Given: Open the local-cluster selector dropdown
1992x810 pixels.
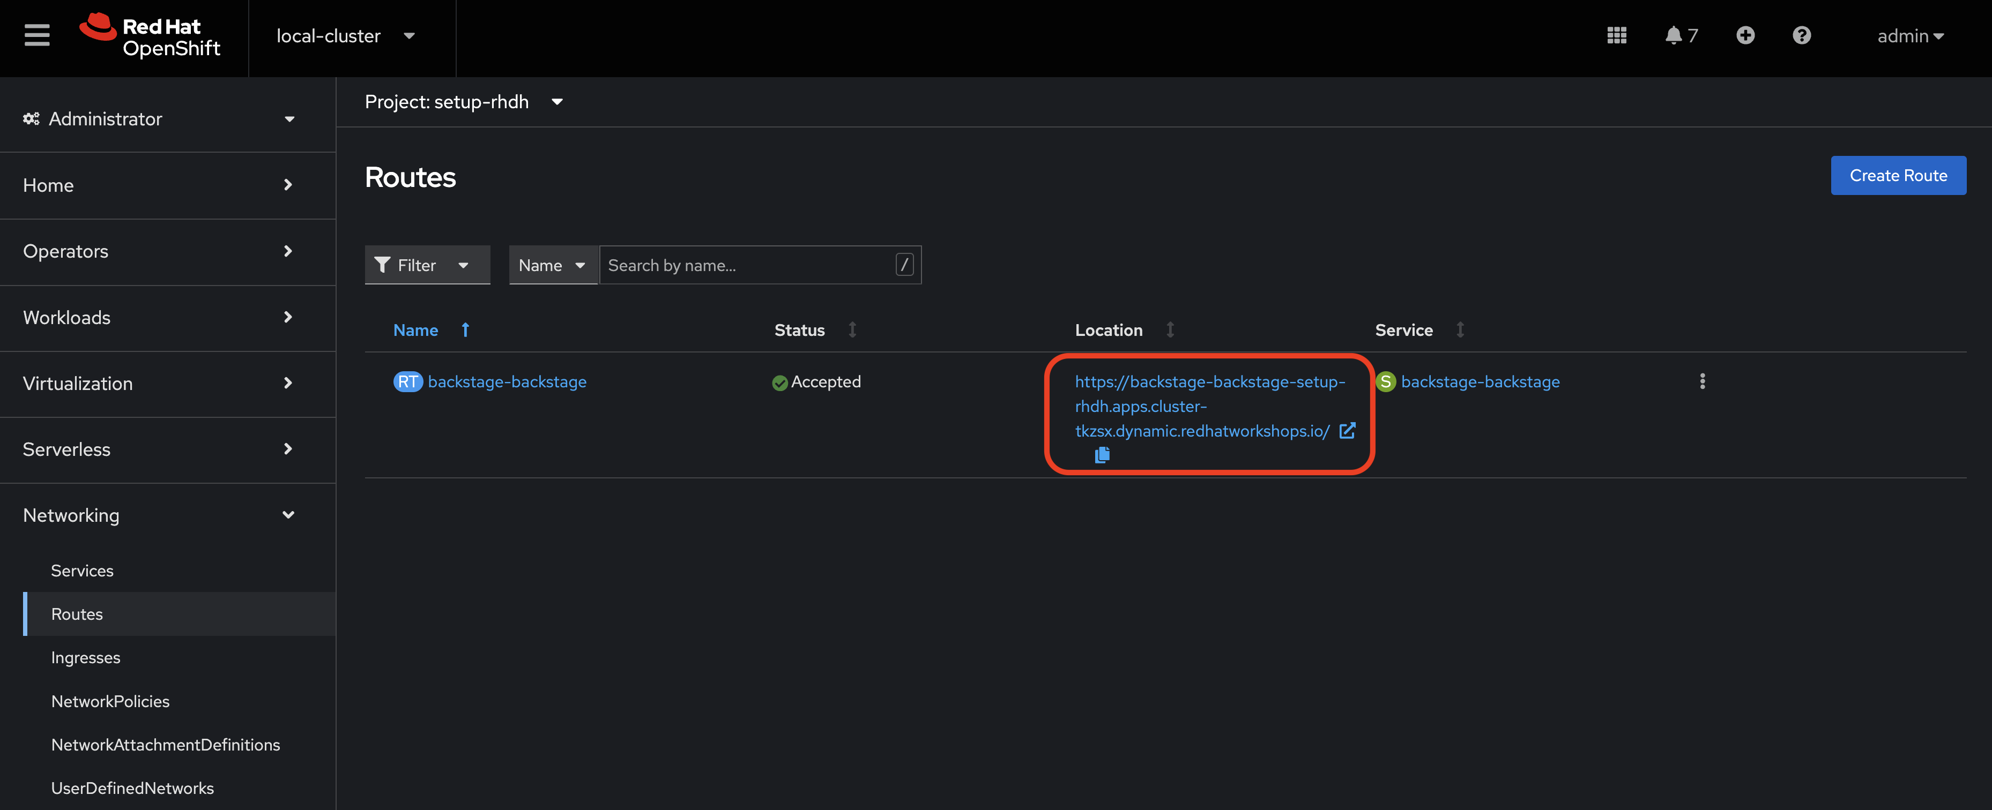Looking at the screenshot, I should [346, 36].
